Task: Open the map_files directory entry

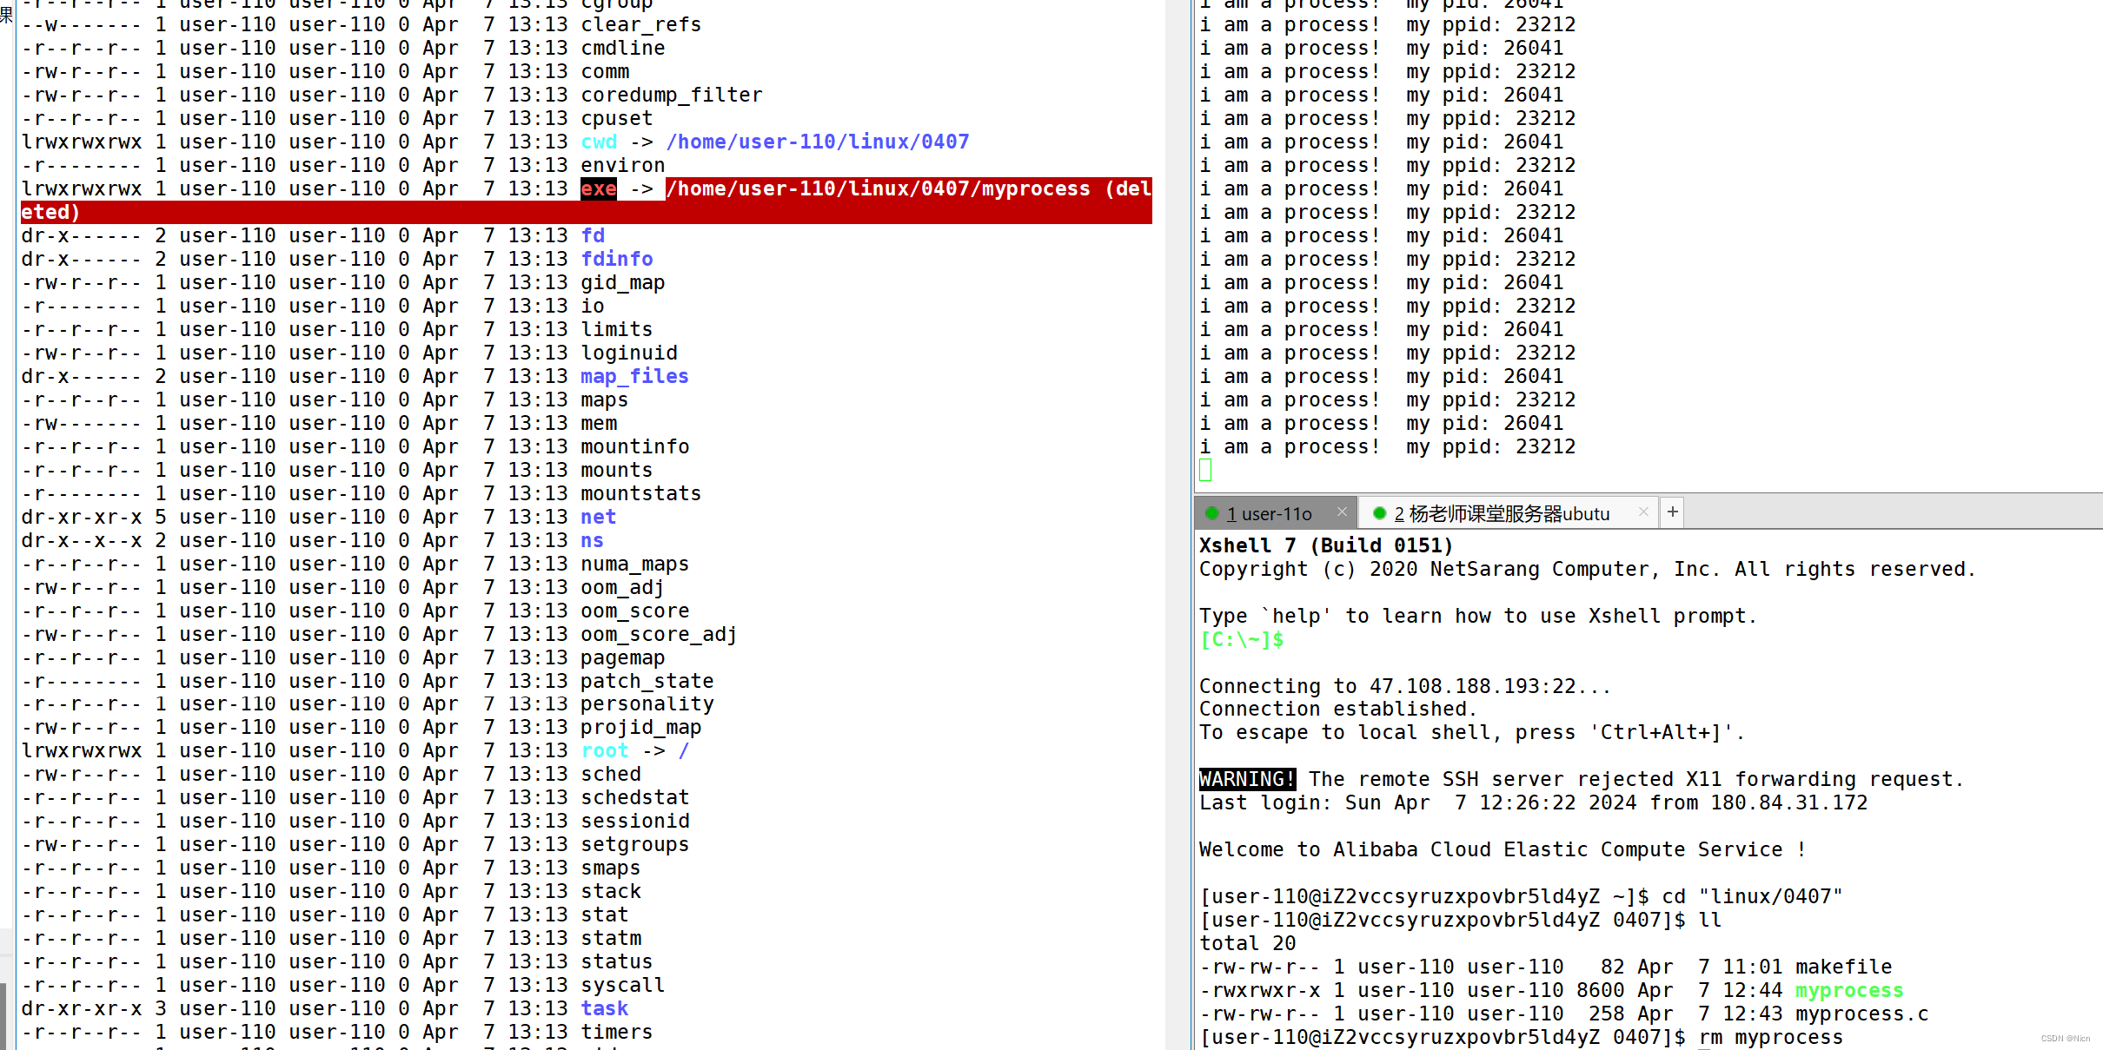Action: tap(634, 376)
